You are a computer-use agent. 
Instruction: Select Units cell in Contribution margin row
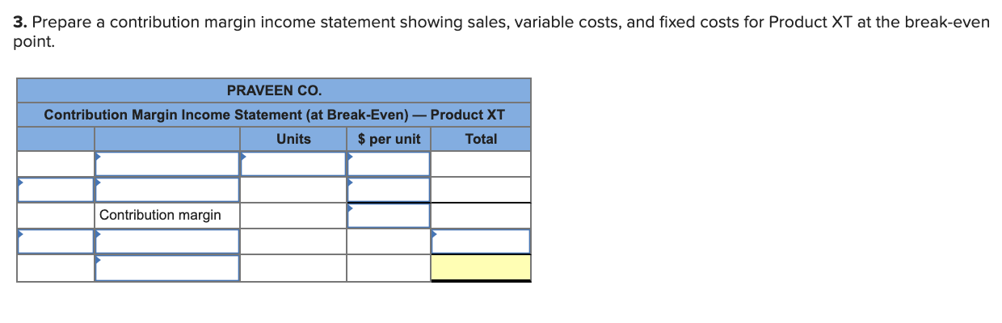293,216
